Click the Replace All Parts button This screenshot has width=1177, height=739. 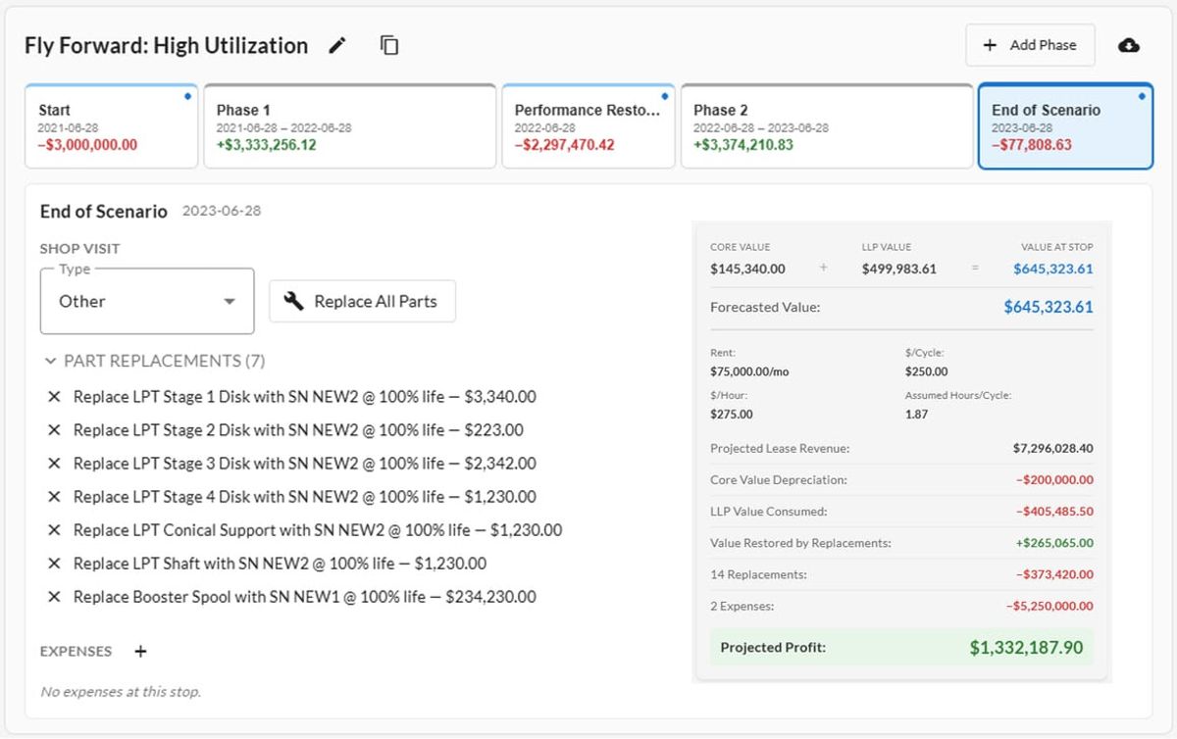coord(362,301)
